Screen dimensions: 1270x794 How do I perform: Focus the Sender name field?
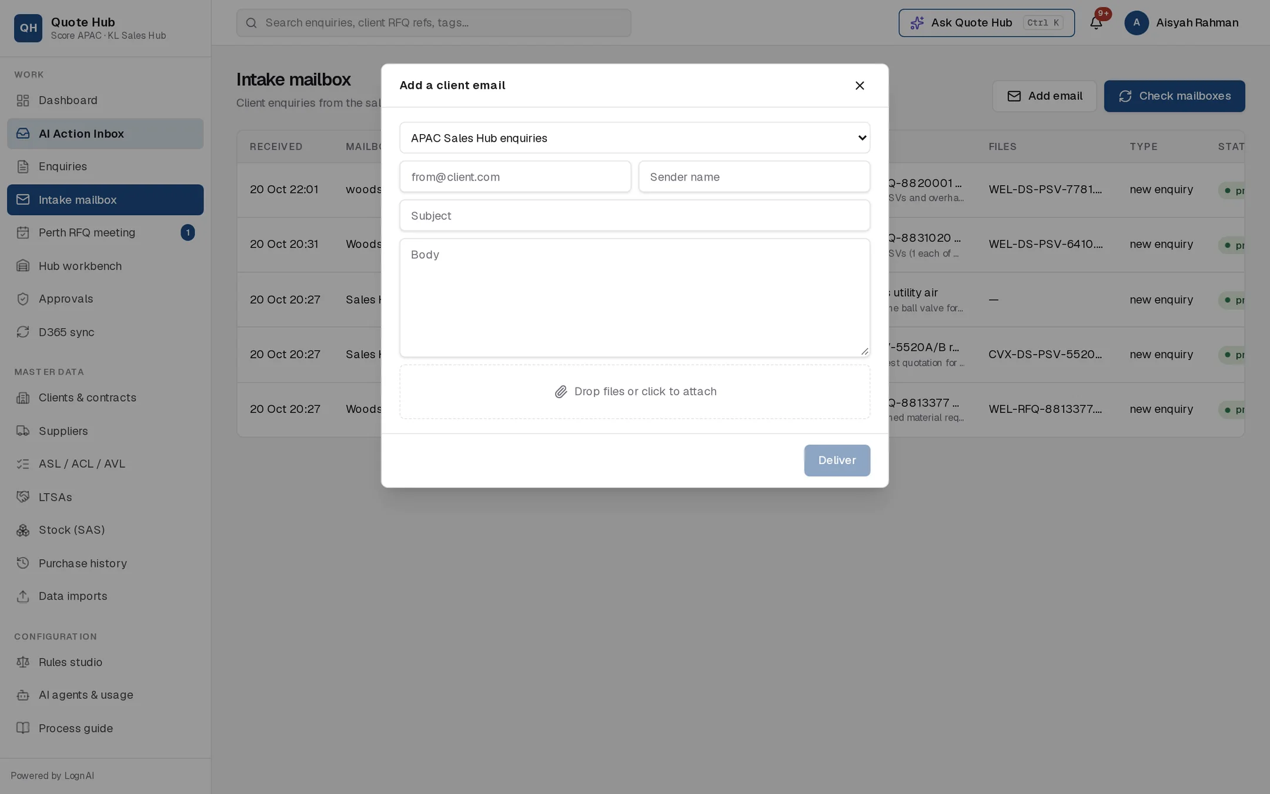point(754,176)
